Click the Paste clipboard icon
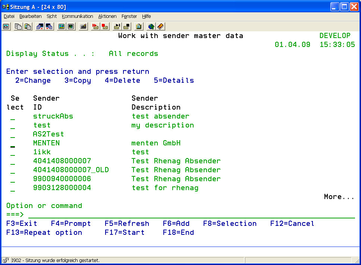 [27, 26]
